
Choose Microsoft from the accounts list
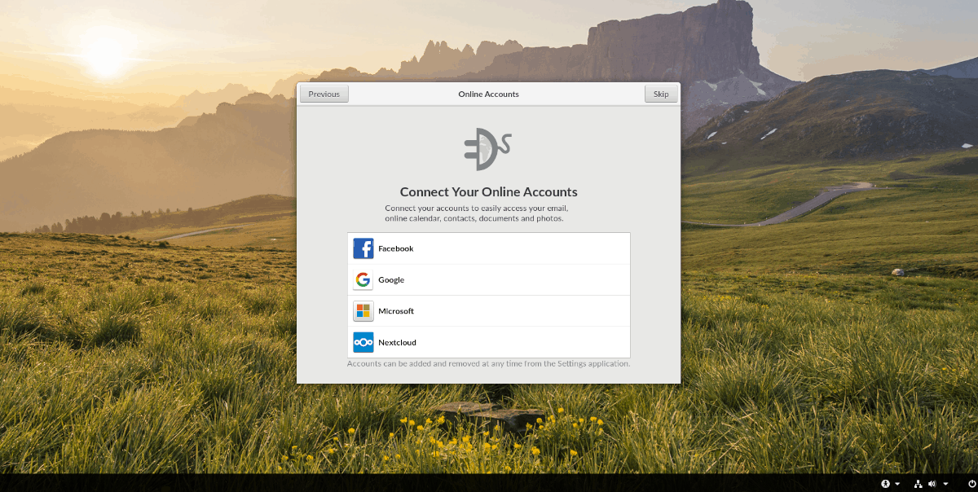(x=489, y=311)
